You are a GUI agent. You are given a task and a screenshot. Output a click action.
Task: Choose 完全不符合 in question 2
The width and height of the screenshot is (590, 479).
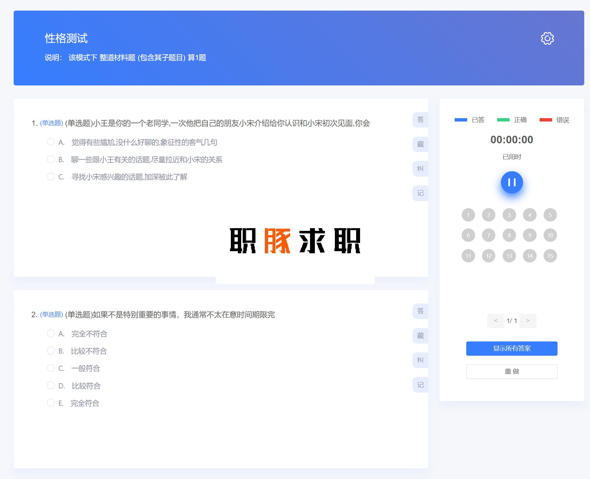click(x=51, y=333)
